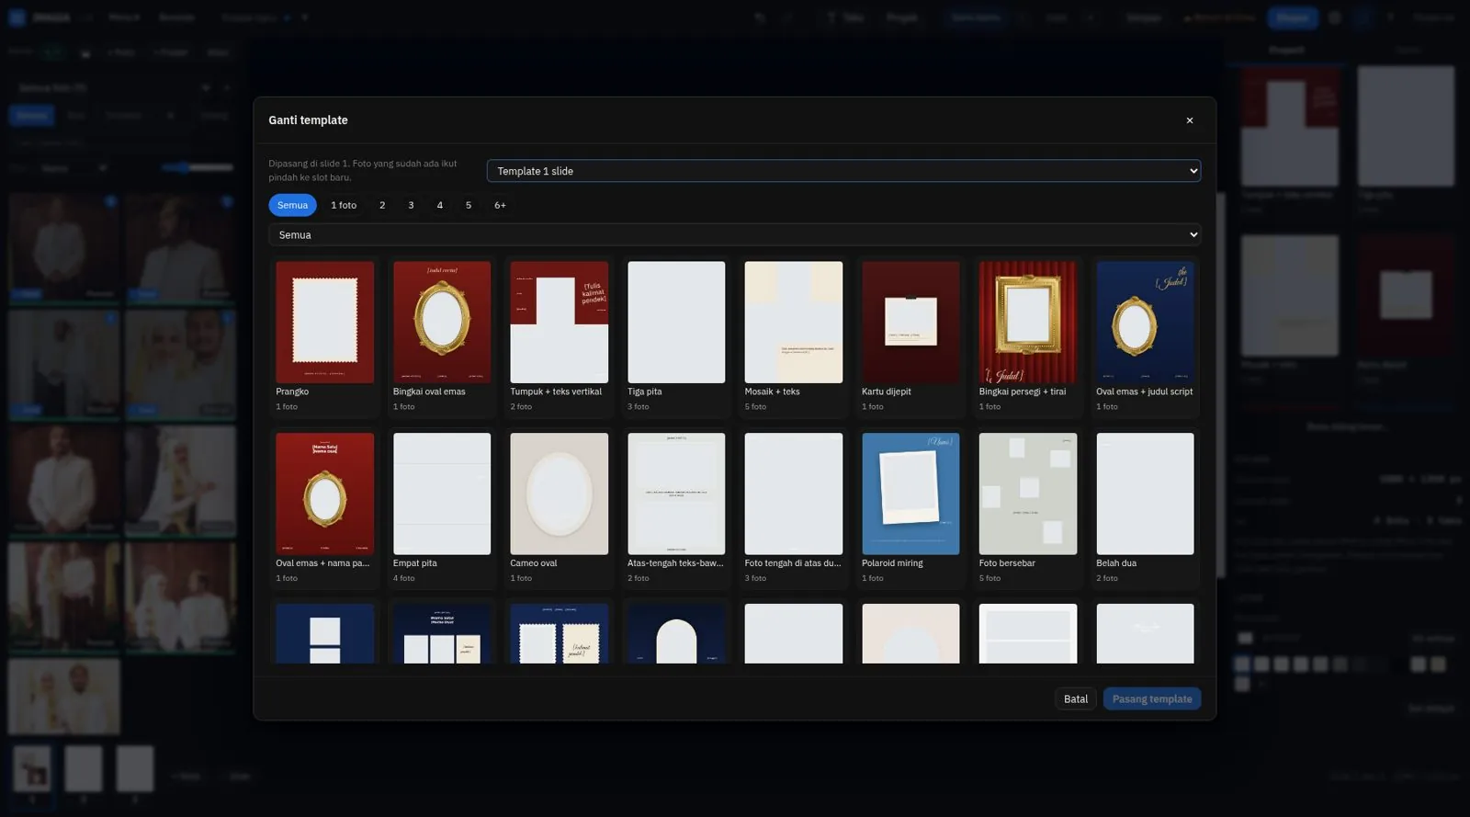Image resolution: width=1470 pixels, height=817 pixels.
Task: Choose the Bingkai oval emas template
Action: coord(442,336)
